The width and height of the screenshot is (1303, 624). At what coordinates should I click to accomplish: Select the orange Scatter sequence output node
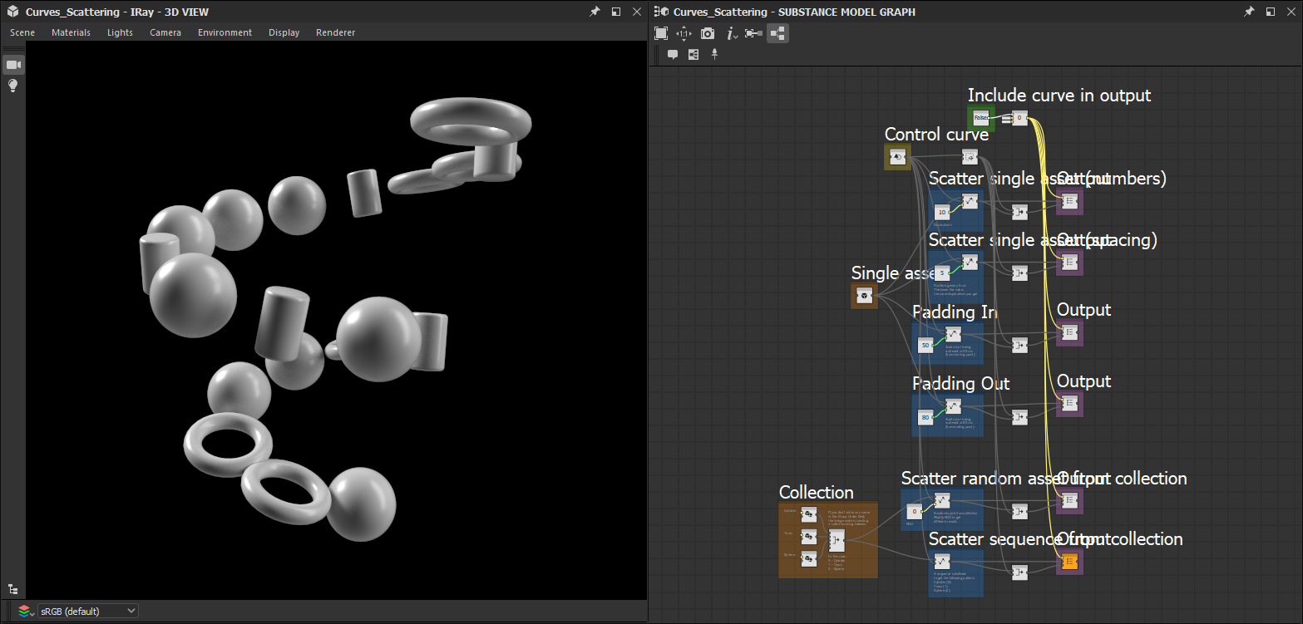pyautogui.click(x=1069, y=562)
